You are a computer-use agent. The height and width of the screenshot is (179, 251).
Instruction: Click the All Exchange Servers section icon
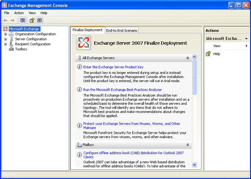point(79,58)
